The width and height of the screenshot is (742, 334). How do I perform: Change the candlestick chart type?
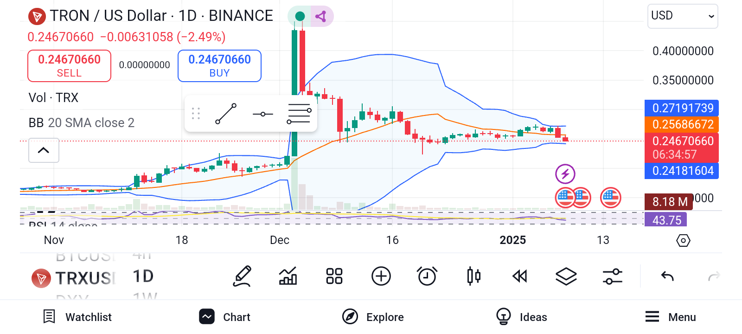tap(473, 276)
